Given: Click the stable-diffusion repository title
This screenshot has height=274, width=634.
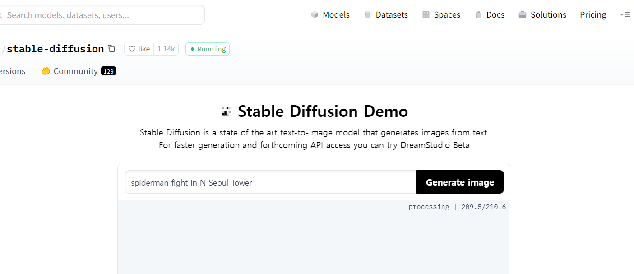Looking at the screenshot, I should click(55, 49).
